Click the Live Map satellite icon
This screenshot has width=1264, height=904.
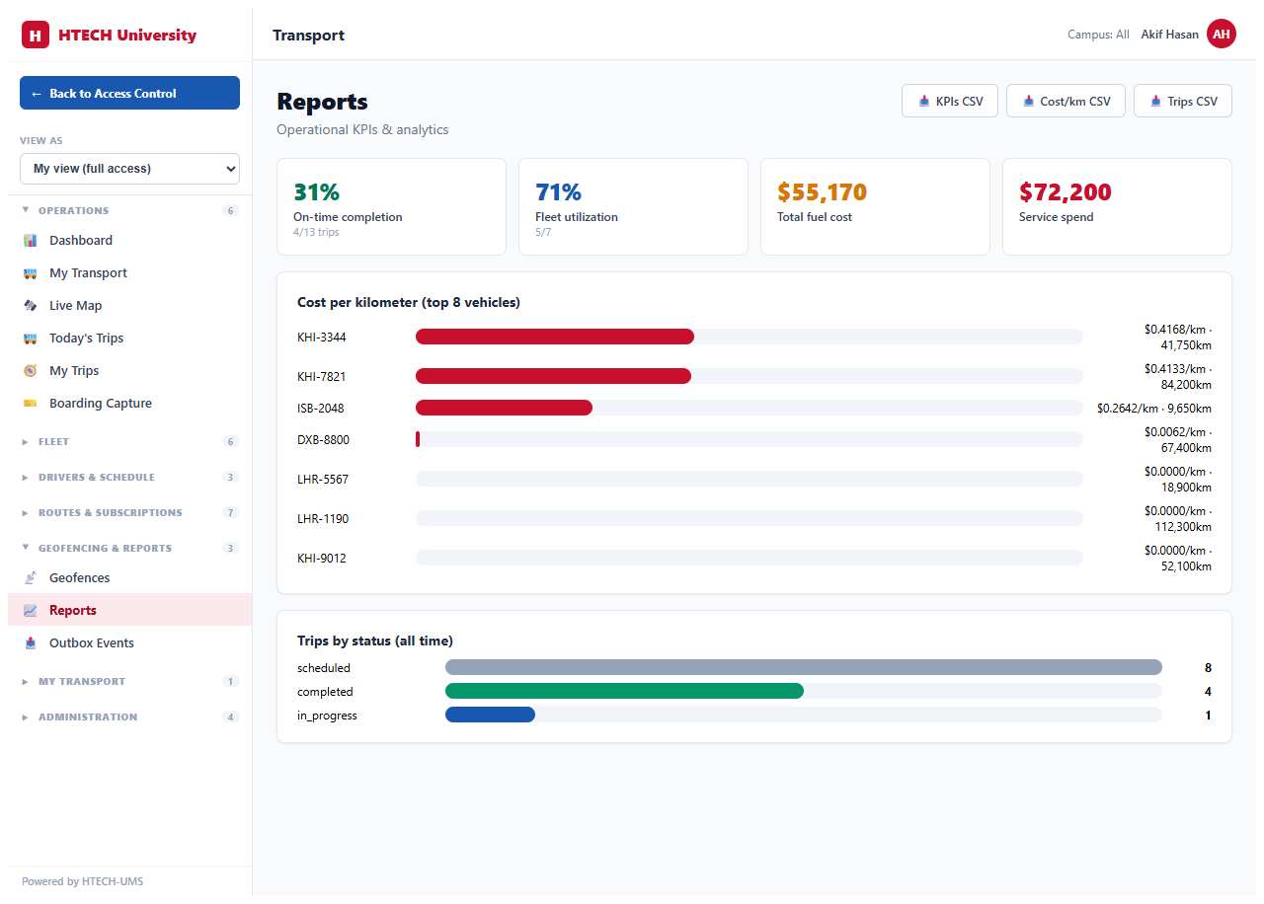pyautogui.click(x=31, y=306)
